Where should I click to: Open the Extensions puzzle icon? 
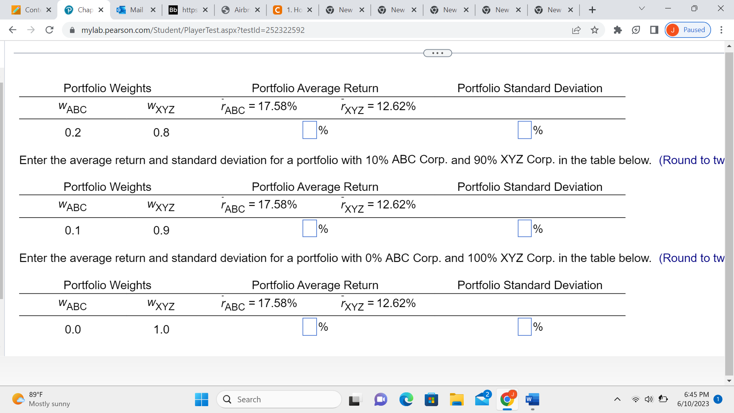click(617, 30)
